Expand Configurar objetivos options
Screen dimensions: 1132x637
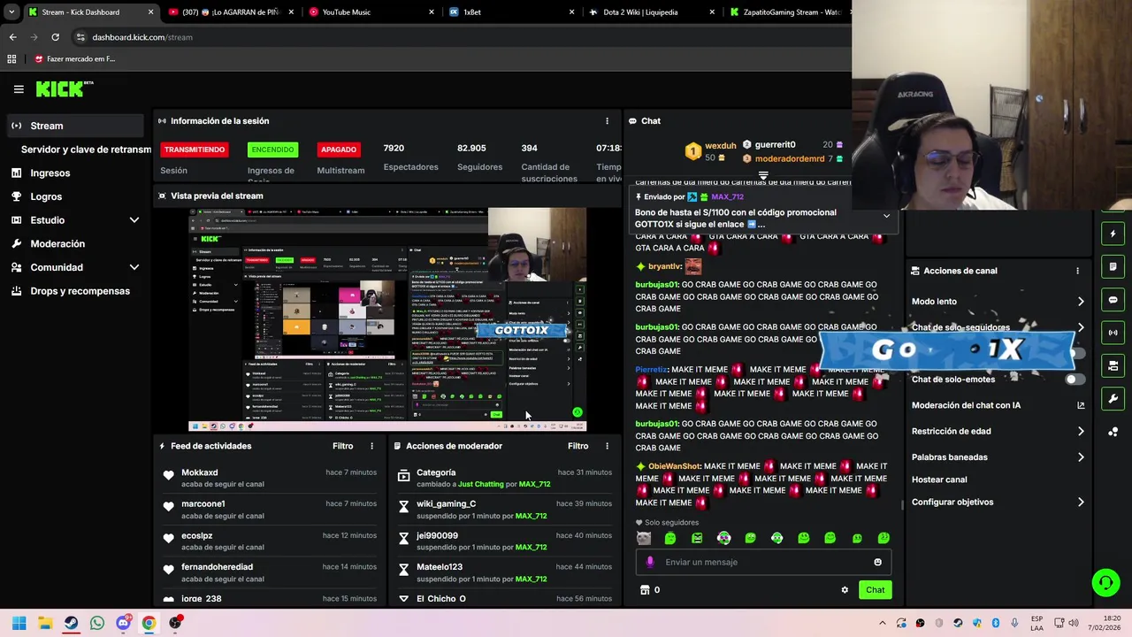[1081, 503]
